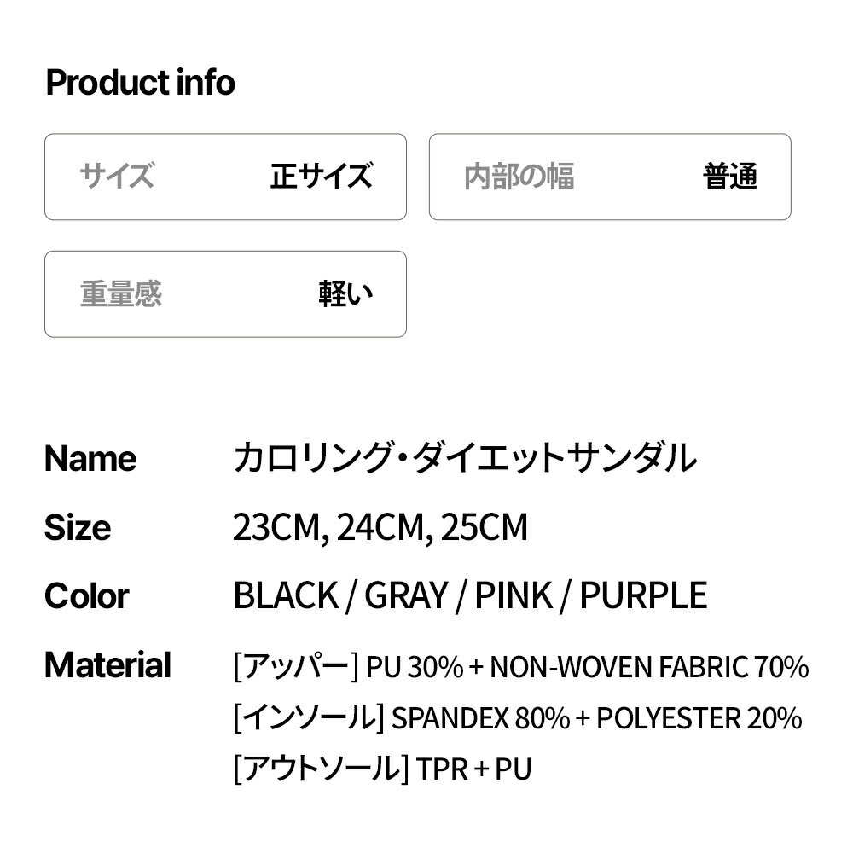Image resolution: width=853 pixels, height=853 pixels.
Task: Click the Size row label
Action: point(77,528)
